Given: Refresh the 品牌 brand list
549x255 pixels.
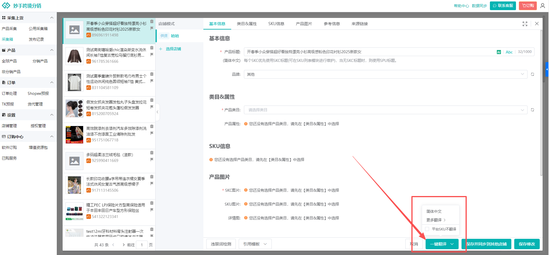Looking at the screenshot, I should [x=532, y=74].
